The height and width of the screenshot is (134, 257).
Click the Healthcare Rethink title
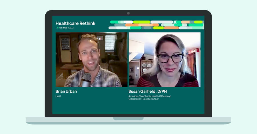[75, 23]
